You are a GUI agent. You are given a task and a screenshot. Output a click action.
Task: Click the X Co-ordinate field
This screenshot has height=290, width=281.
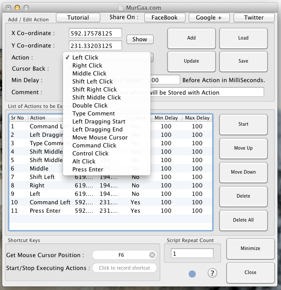point(95,33)
